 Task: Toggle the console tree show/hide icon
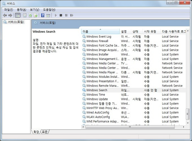pyautogui.click(x=18, y=15)
